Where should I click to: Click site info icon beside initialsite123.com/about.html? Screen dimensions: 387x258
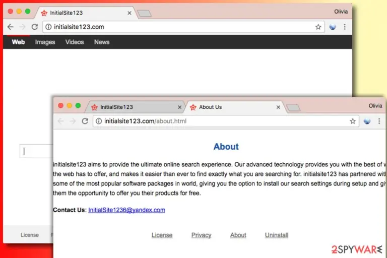[x=99, y=121]
